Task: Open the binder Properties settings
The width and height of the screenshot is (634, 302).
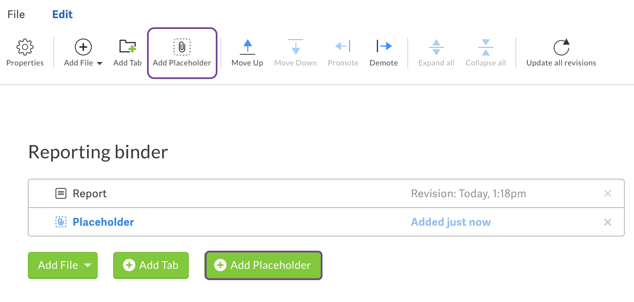Action: click(25, 53)
